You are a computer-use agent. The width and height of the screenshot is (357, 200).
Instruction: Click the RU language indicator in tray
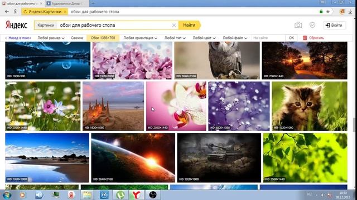point(309,194)
